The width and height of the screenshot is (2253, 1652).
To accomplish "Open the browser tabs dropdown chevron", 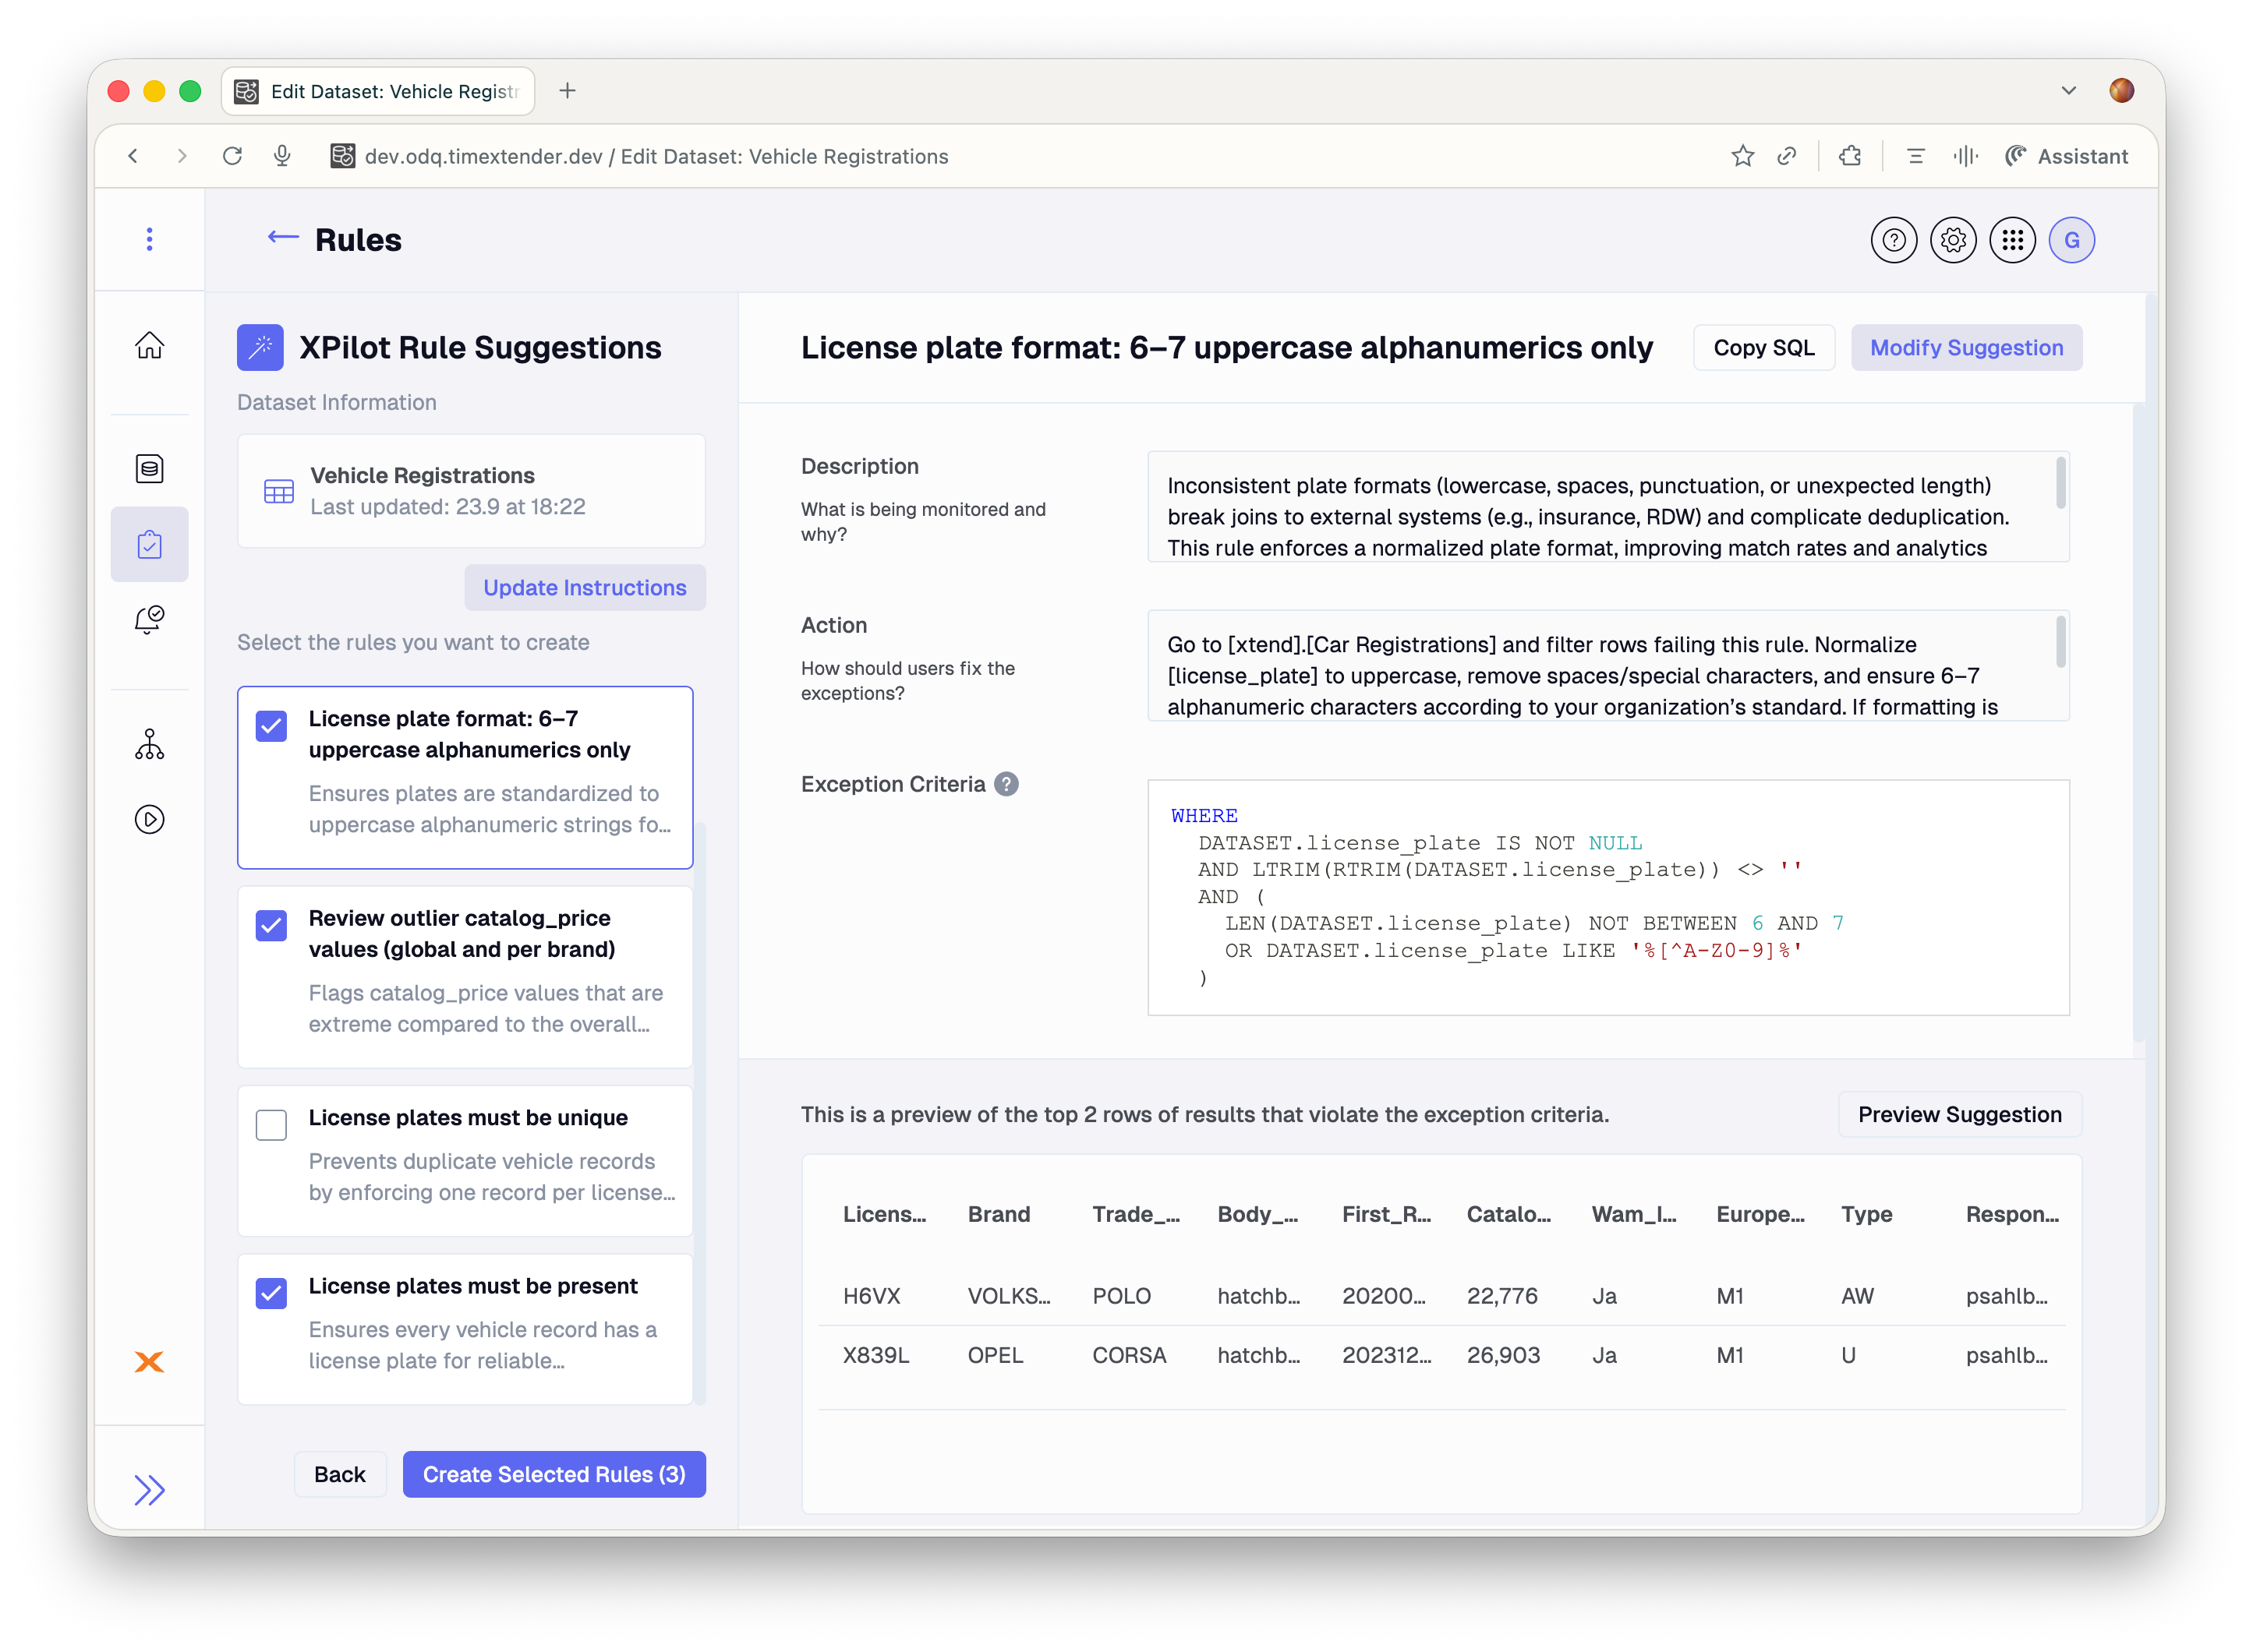I will point(2069,91).
